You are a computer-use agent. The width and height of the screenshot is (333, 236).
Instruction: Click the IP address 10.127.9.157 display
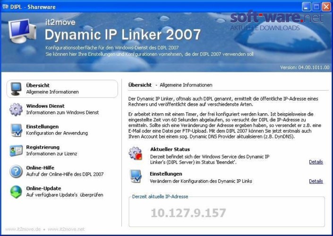[x=188, y=213]
